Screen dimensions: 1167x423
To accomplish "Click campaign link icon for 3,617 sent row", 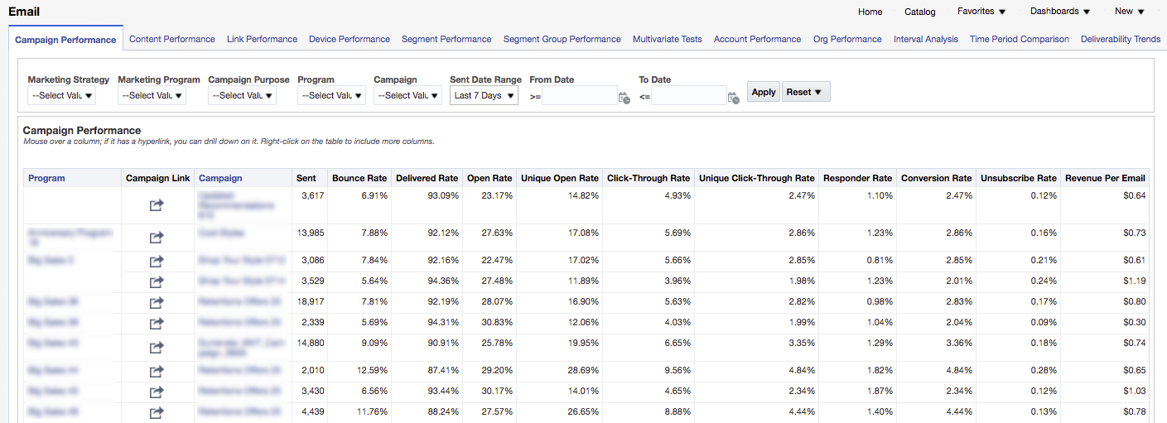I will pyautogui.click(x=157, y=205).
